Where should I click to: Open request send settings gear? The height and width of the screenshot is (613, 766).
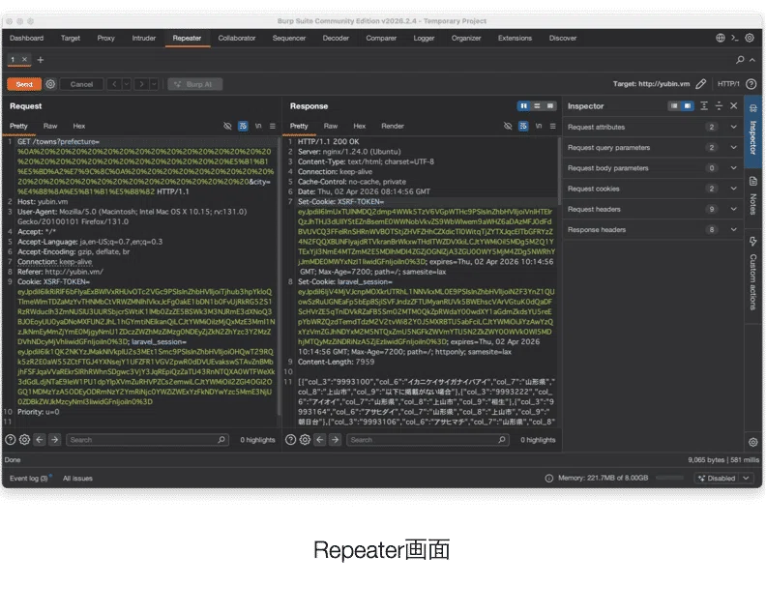[50, 84]
